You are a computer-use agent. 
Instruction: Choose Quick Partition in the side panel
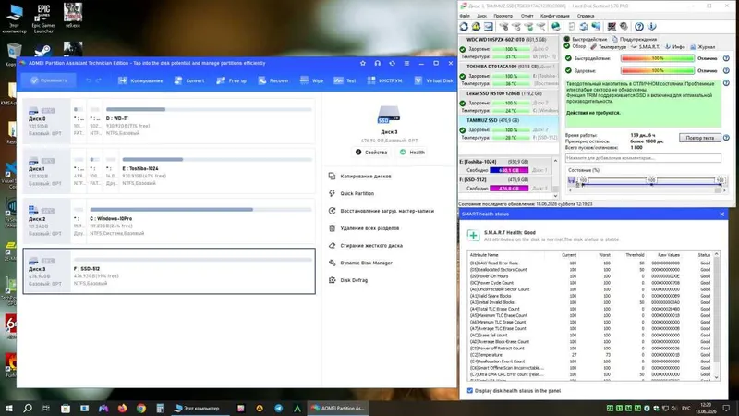pyautogui.click(x=351, y=193)
